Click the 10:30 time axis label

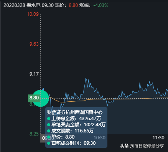[99, 138]
